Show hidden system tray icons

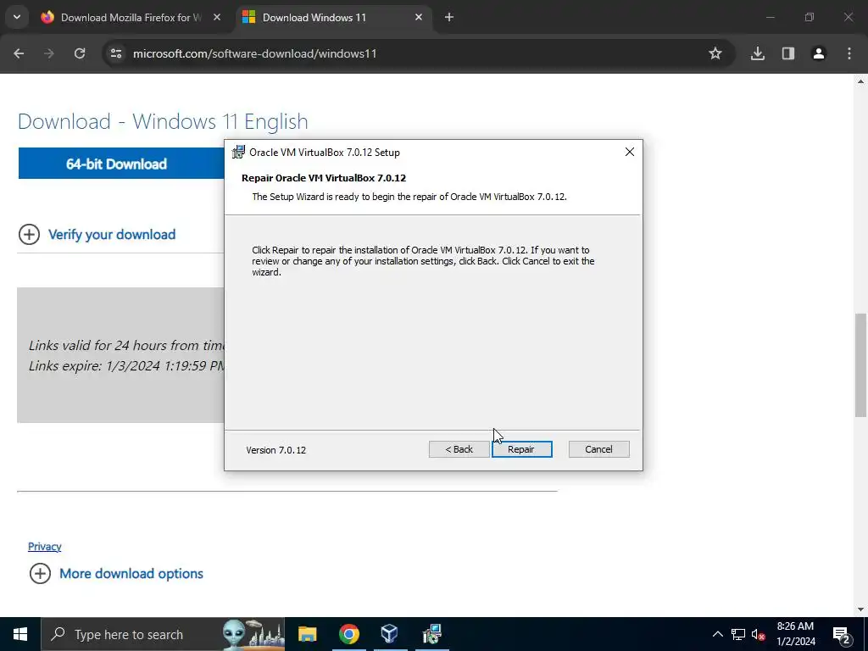pyautogui.click(x=717, y=634)
